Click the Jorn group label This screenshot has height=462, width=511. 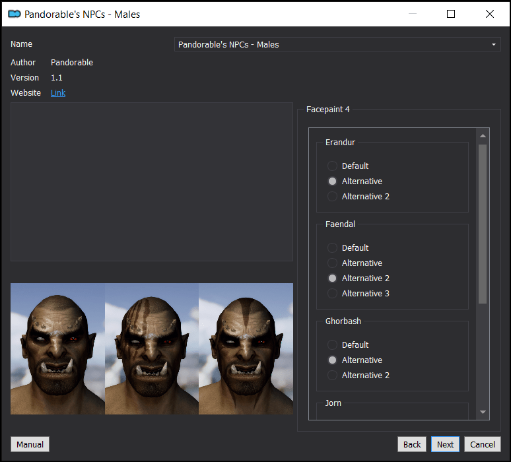click(x=333, y=403)
